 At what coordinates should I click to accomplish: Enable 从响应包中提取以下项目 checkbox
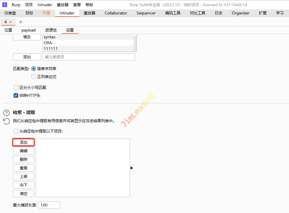pyautogui.click(x=16, y=131)
